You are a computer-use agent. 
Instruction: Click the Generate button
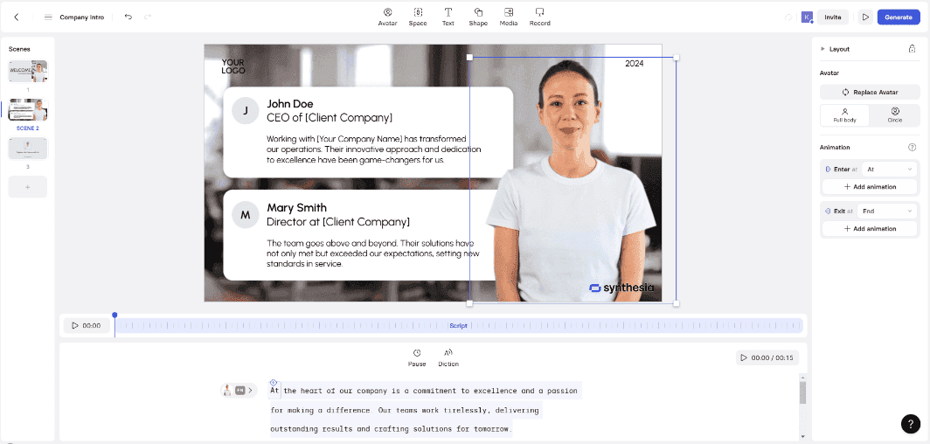pos(898,17)
